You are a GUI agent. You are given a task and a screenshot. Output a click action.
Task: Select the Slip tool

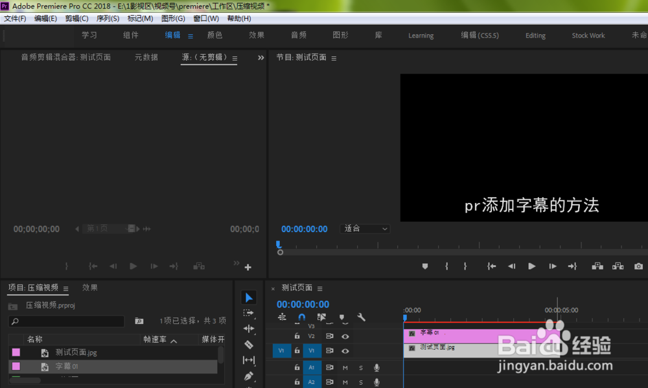pos(248,360)
